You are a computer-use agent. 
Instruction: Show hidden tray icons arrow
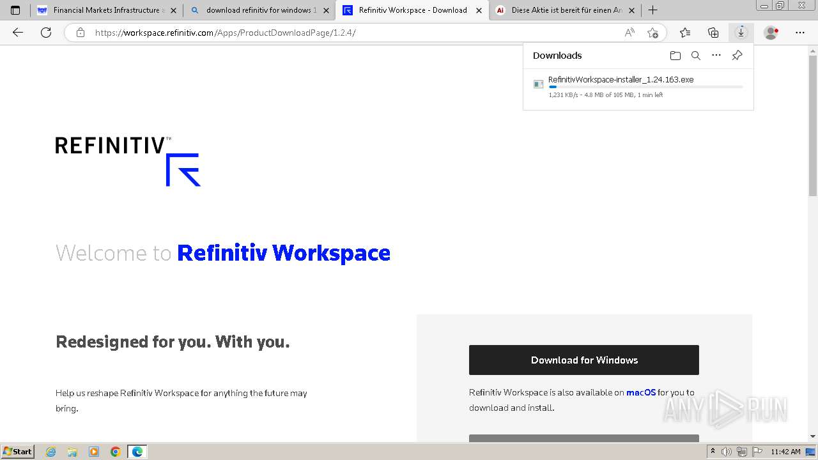(713, 452)
